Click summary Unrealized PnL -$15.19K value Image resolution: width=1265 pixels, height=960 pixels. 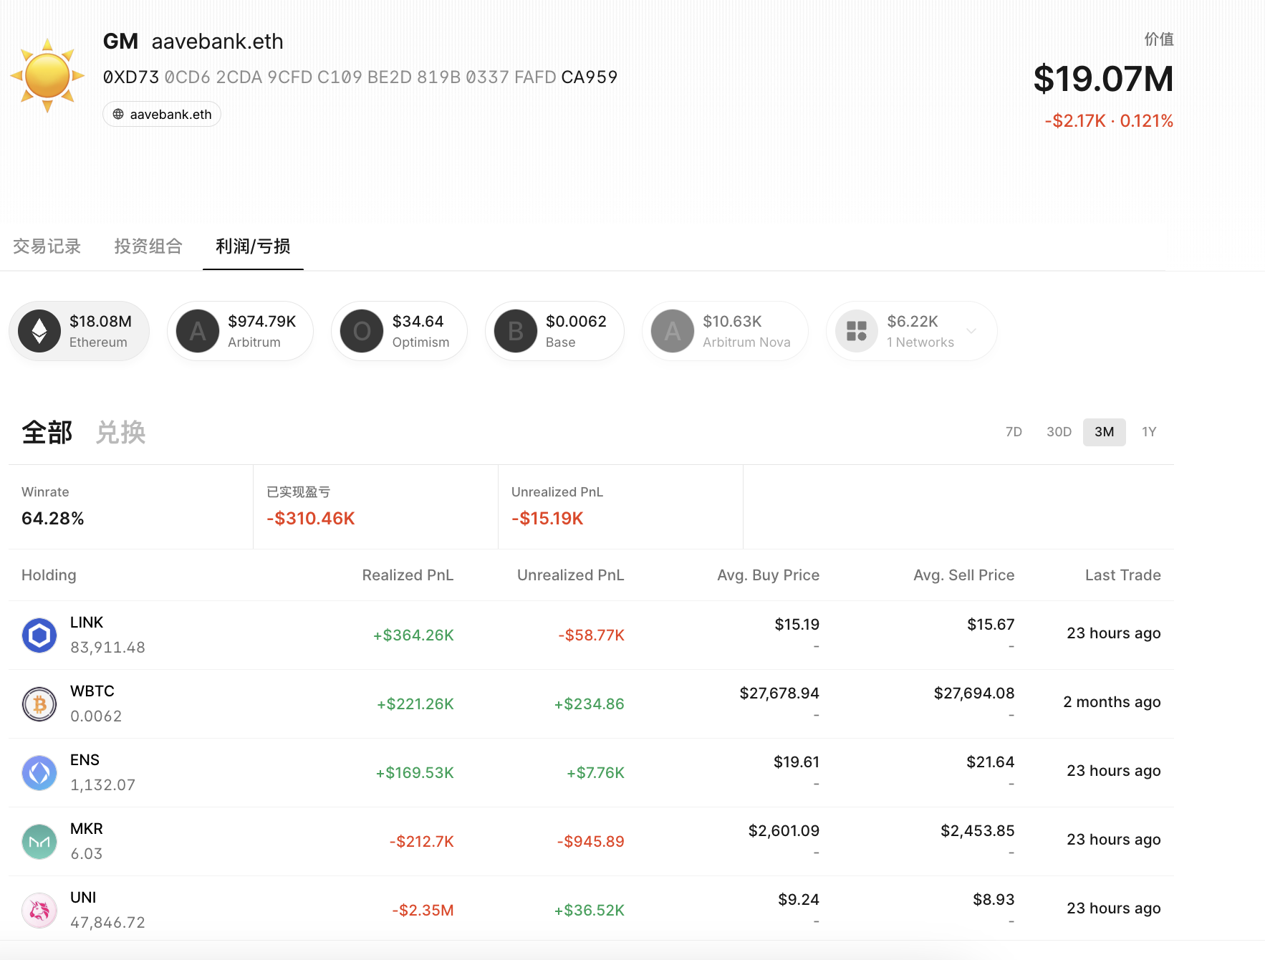(x=547, y=519)
